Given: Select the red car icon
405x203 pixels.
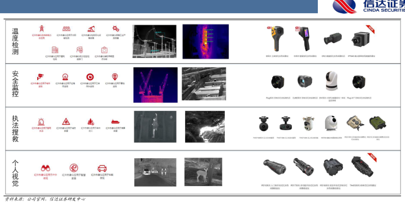Looking at the screenshot, I should click(x=102, y=168).
